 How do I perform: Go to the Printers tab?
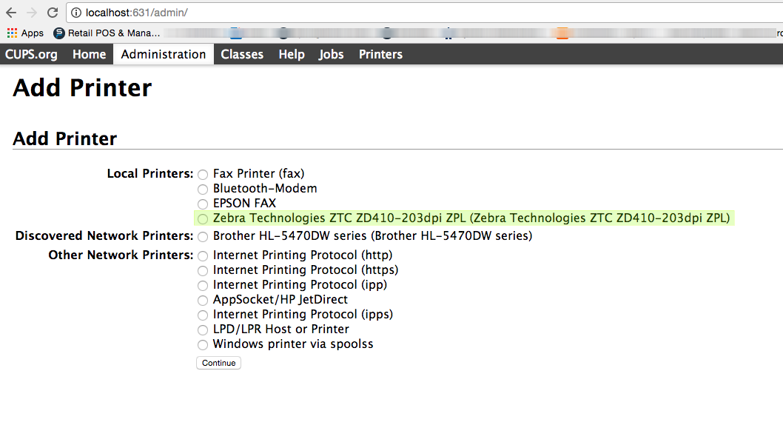point(380,54)
